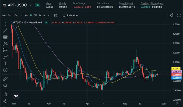
Task: Open the 10x leverage selector
Action: [x=37, y=5]
